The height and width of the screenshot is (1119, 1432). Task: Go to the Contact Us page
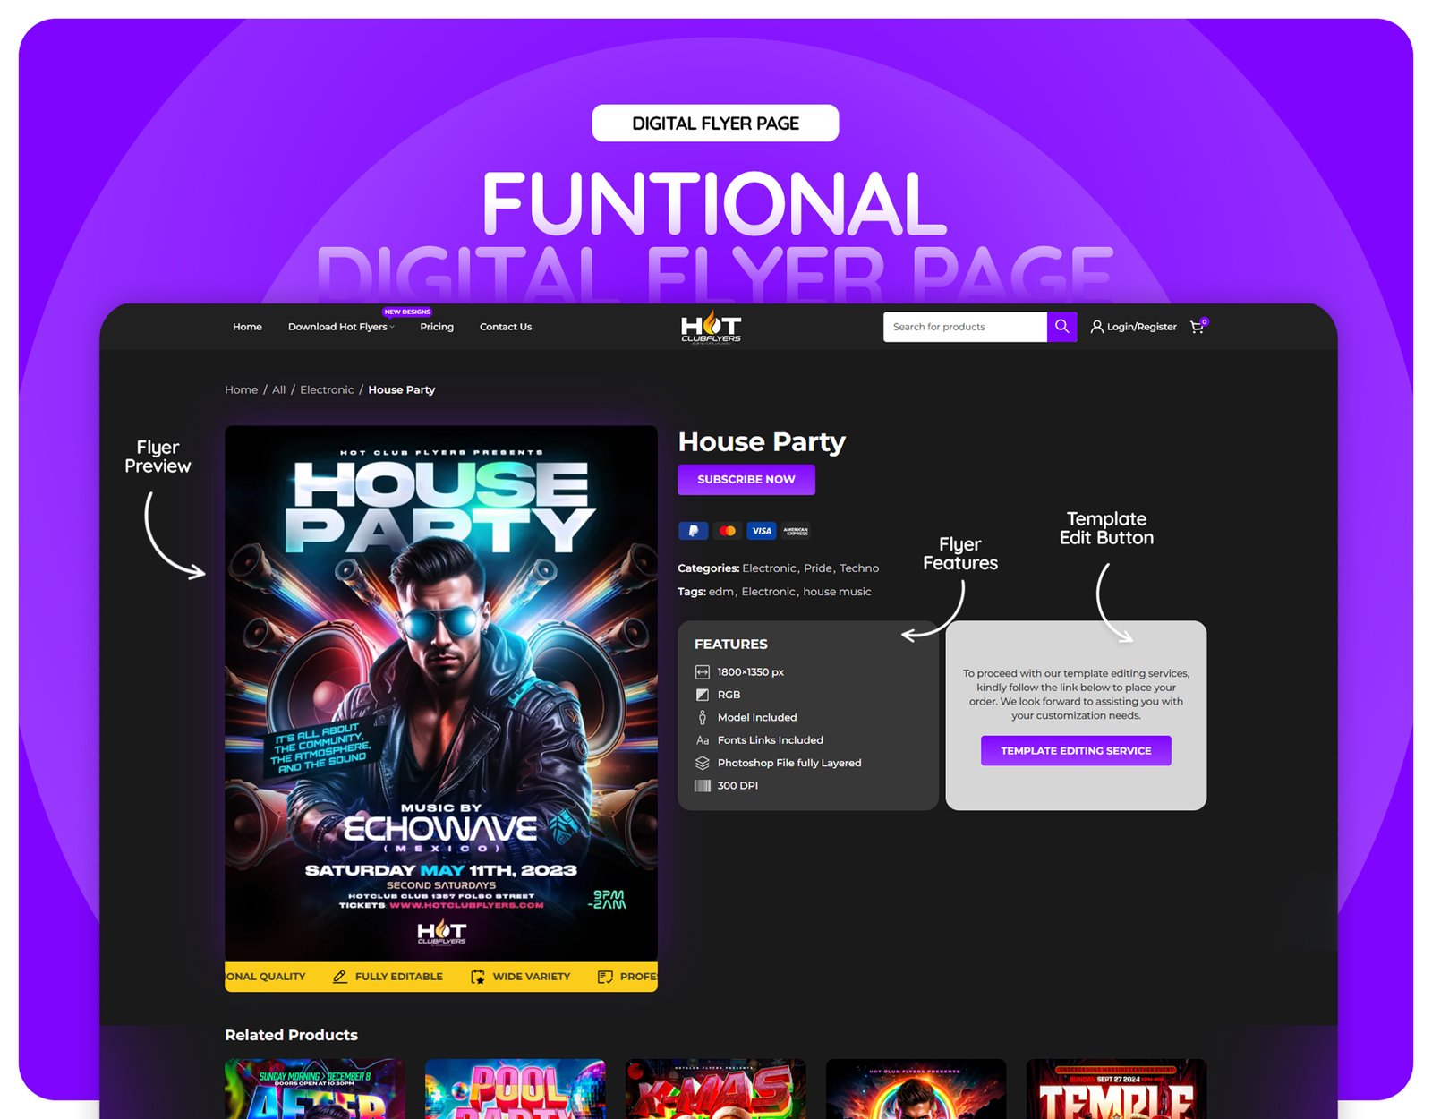[506, 327]
